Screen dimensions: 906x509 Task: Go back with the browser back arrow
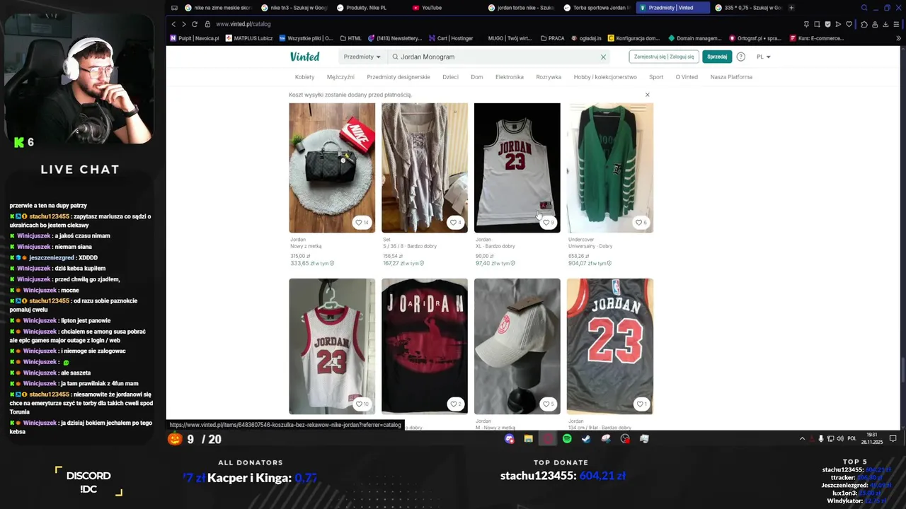tap(173, 24)
